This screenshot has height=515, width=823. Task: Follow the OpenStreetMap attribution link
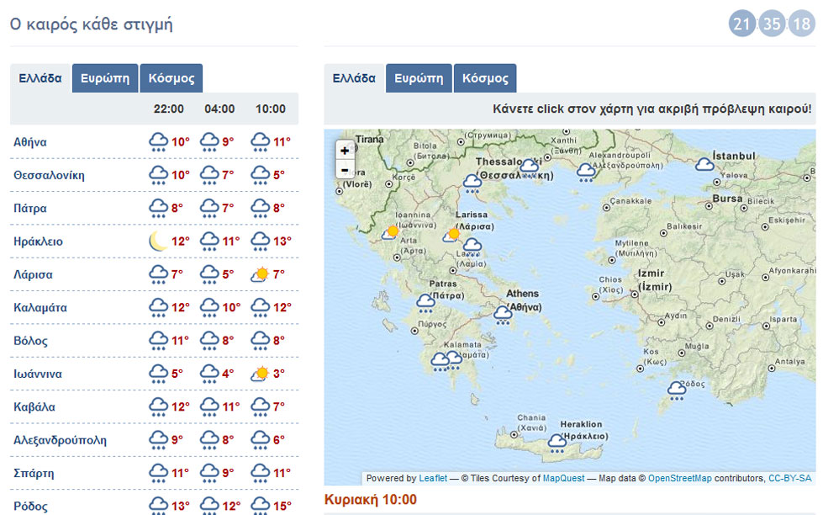point(679,478)
